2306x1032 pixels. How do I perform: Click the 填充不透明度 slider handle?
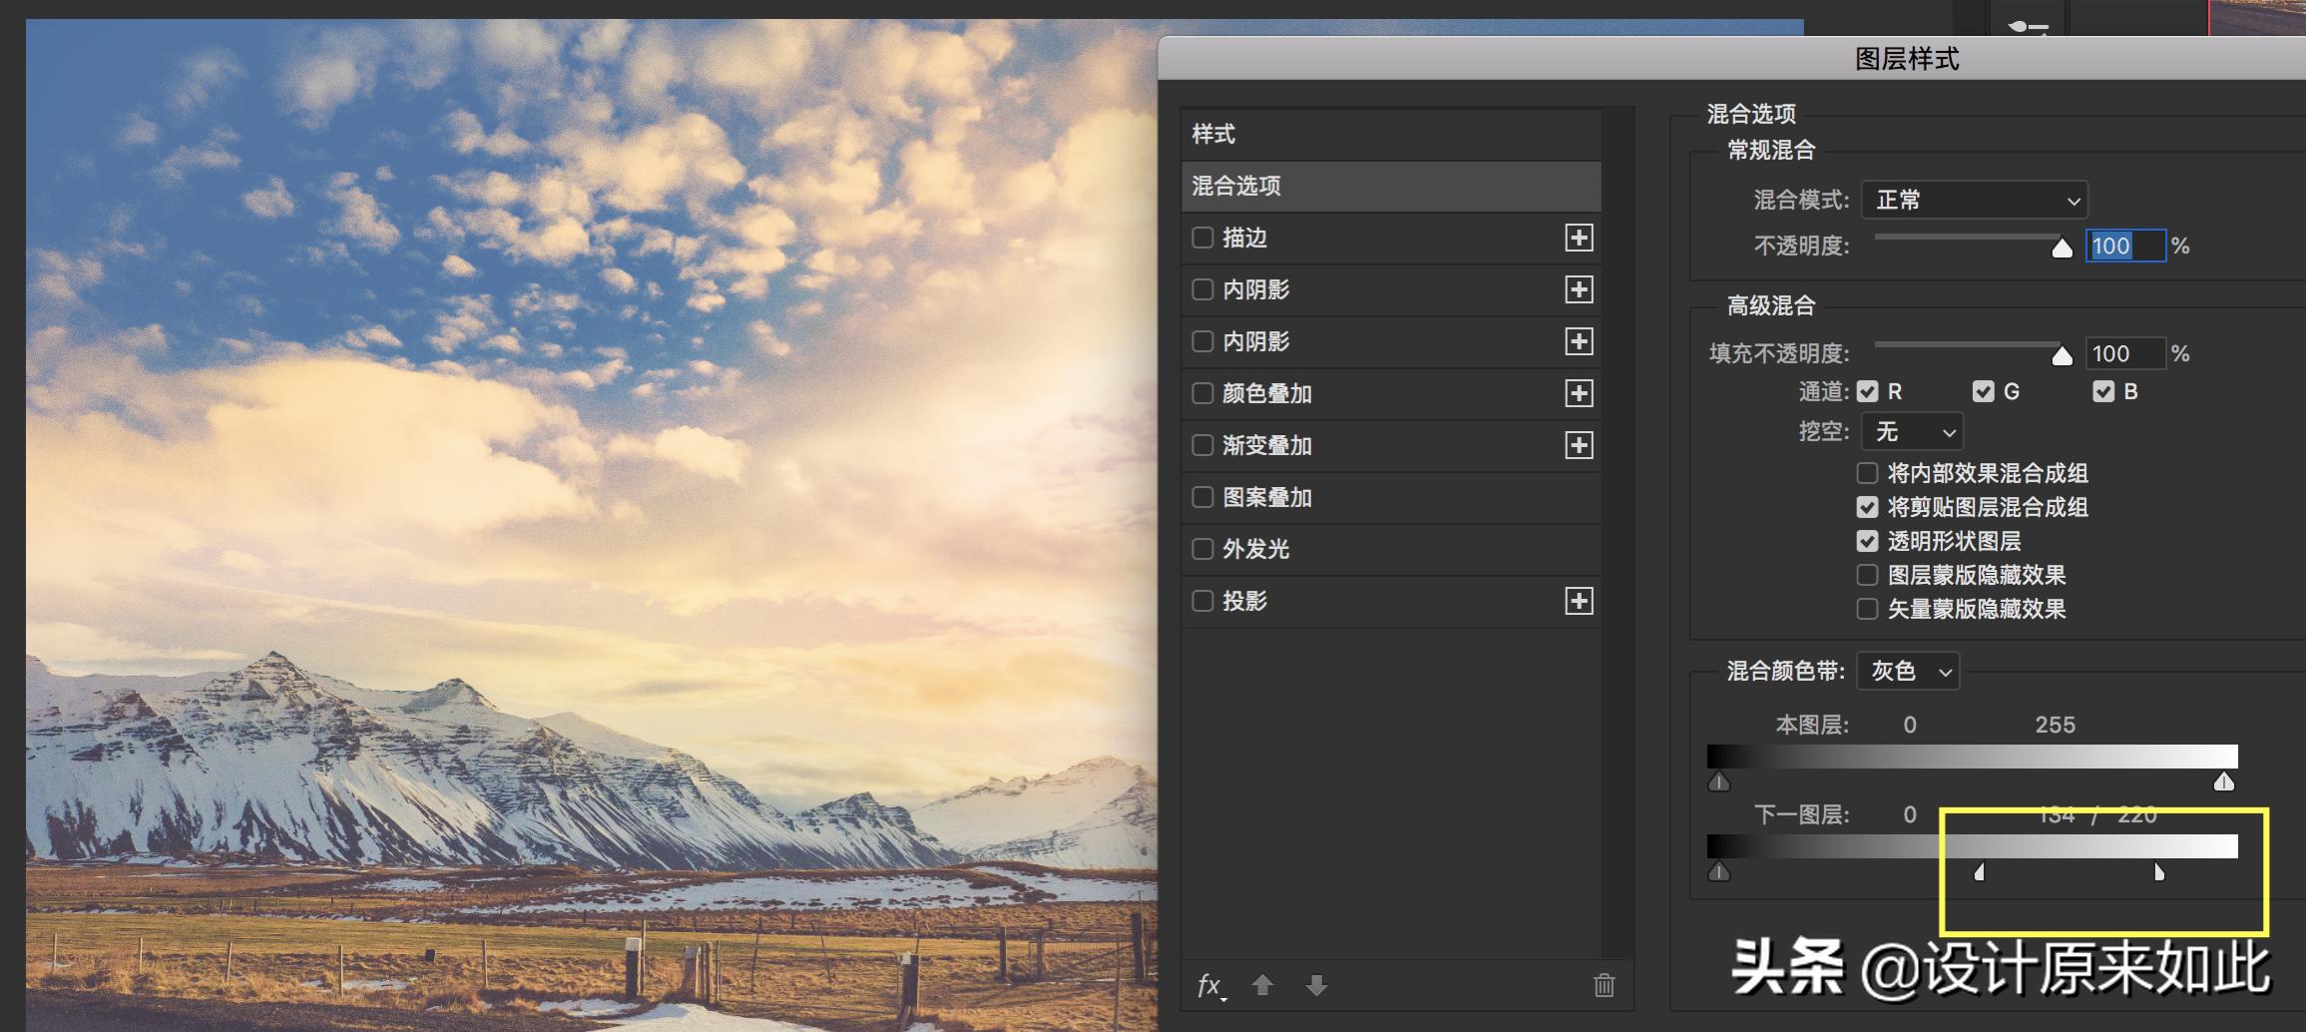tap(2062, 355)
